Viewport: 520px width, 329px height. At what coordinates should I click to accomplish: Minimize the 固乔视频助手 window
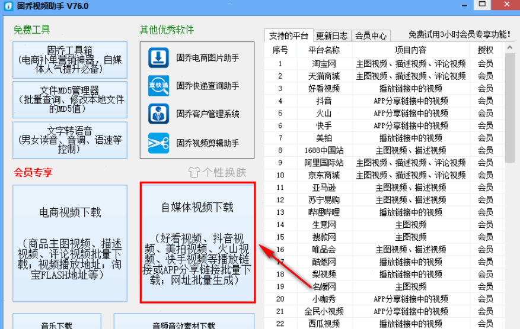[x=465, y=5]
